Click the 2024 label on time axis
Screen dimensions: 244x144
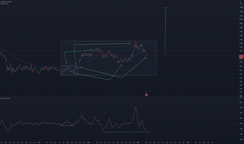[x=88, y=142]
